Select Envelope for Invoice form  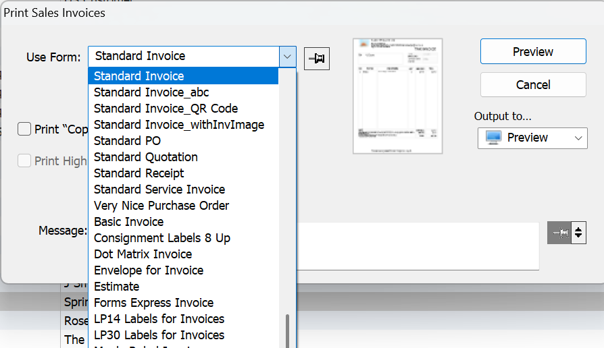pyautogui.click(x=183, y=270)
